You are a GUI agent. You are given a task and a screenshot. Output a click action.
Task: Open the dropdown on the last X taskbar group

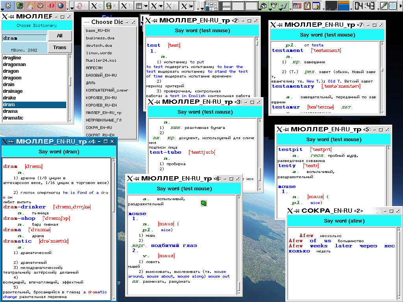191,6
